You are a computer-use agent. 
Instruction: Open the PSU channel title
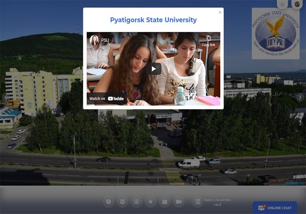coord(105,40)
